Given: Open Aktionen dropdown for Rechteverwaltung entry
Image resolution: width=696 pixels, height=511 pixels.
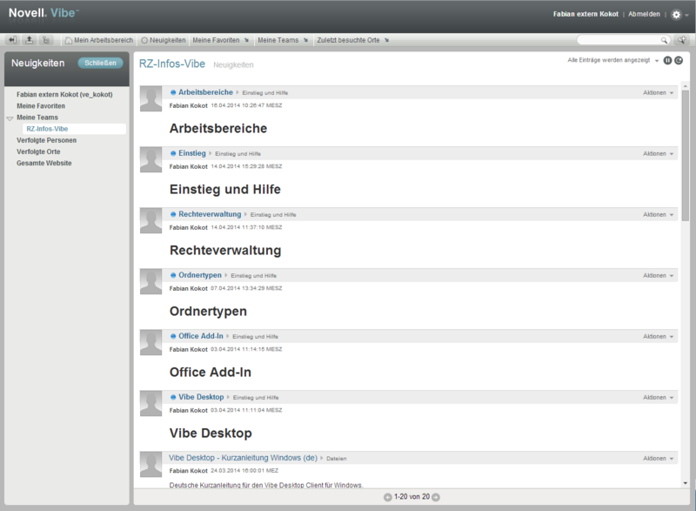Looking at the screenshot, I should click(x=658, y=214).
